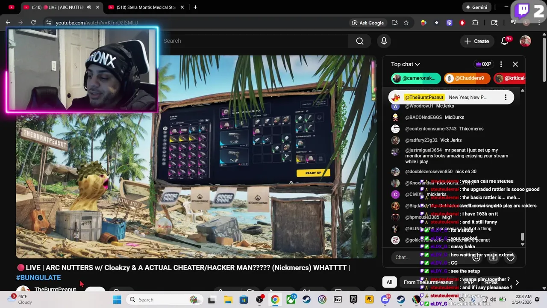Click the @TheBurntPeanut pinned message name

(x=424, y=98)
